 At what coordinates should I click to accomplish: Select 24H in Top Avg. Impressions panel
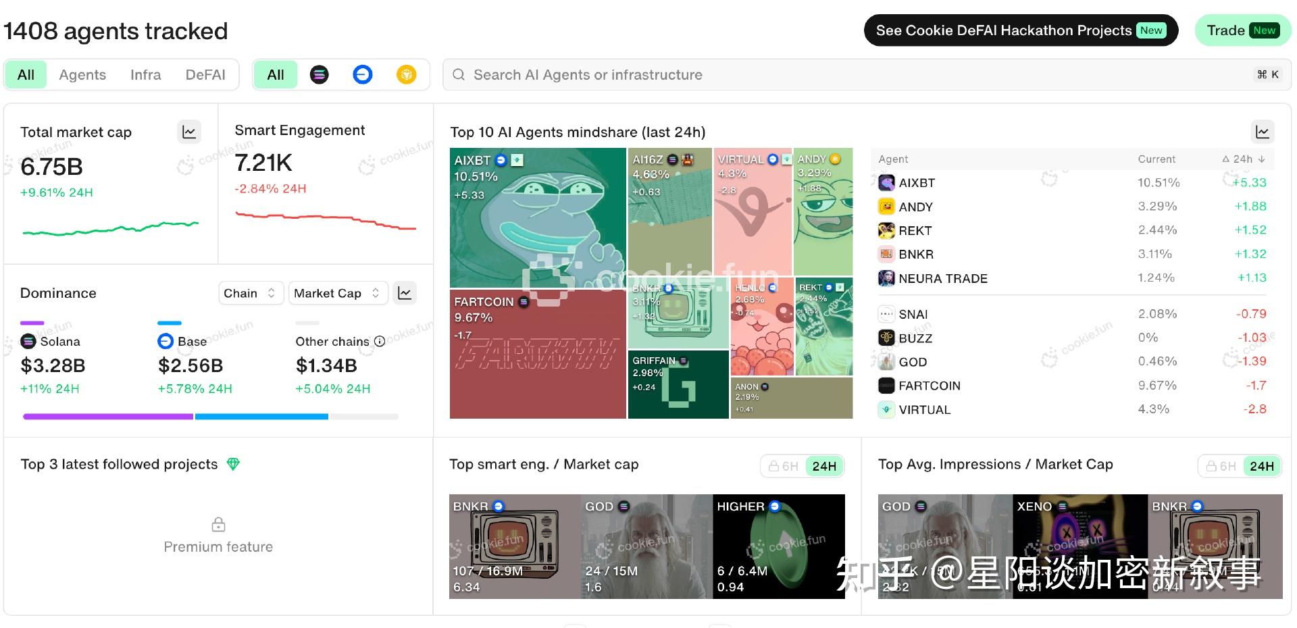tap(1262, 466)
